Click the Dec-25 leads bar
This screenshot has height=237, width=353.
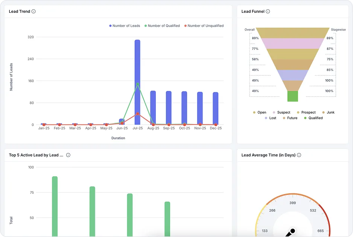tap(216, 108)
